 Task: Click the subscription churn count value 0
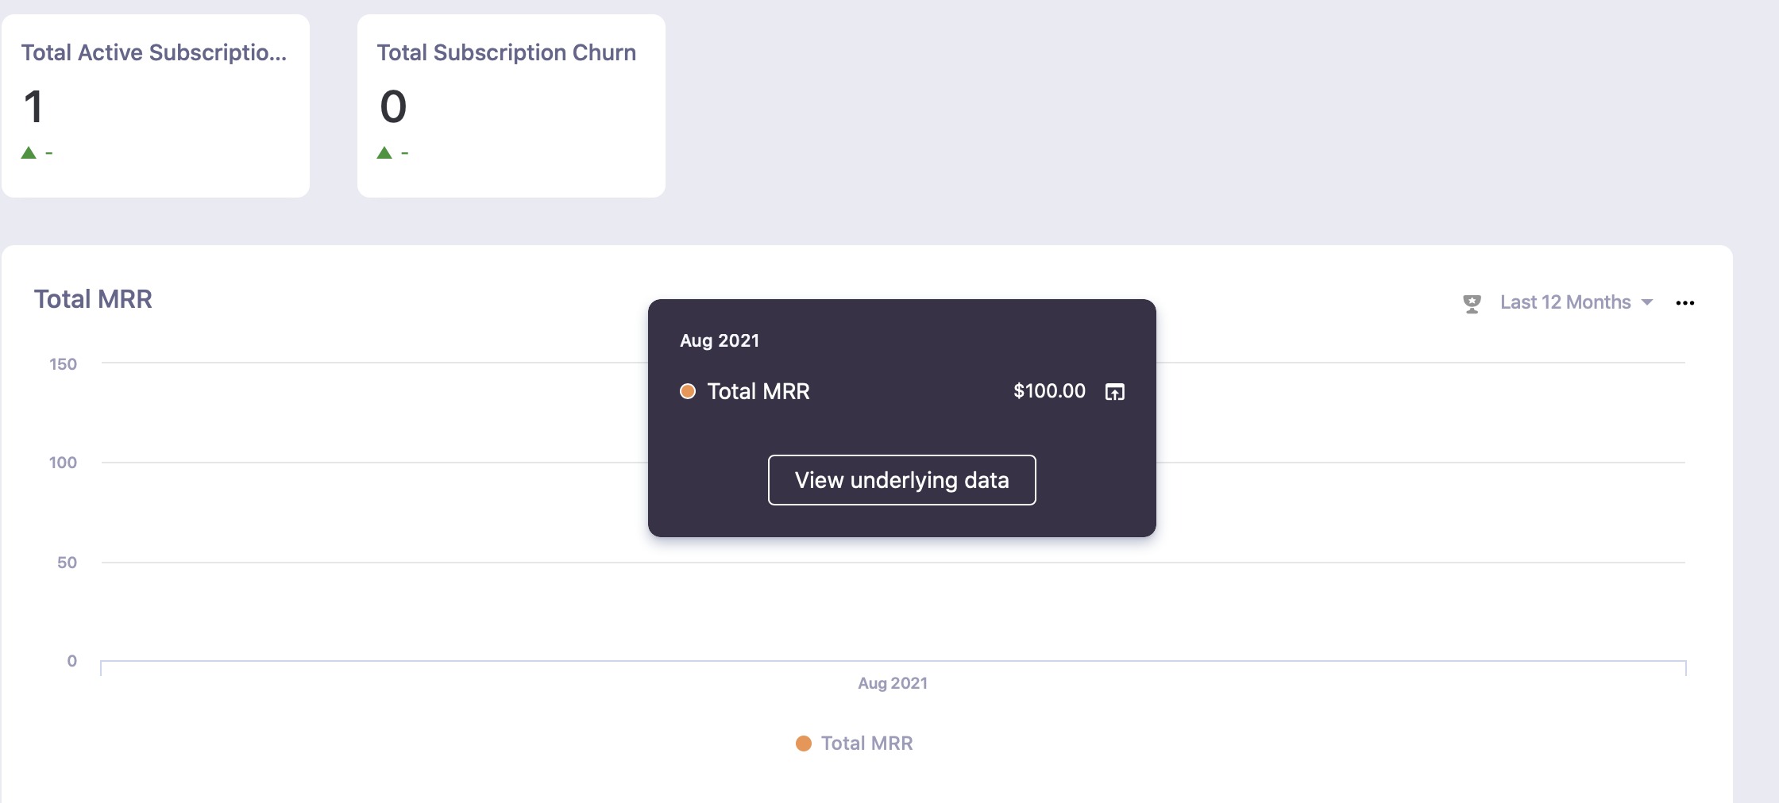(x=393, y=106)
